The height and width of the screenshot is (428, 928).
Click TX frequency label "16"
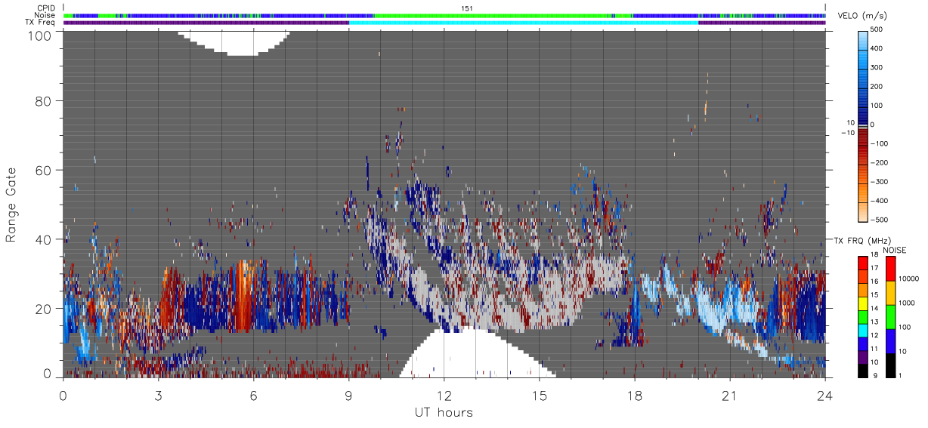click(875, 282)
